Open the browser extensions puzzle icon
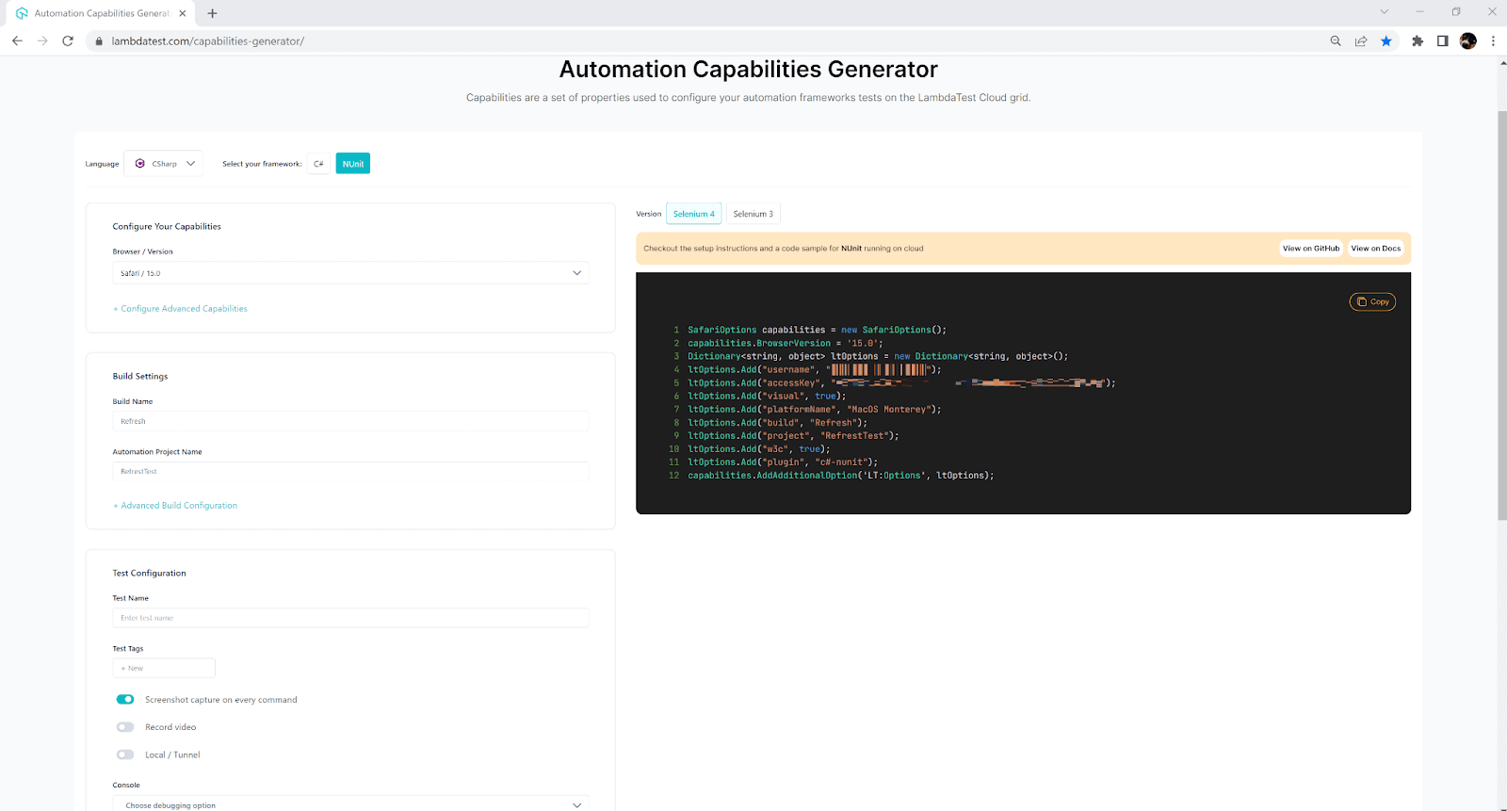This screenshot has width=1507, height=811. coord(1418,41)
